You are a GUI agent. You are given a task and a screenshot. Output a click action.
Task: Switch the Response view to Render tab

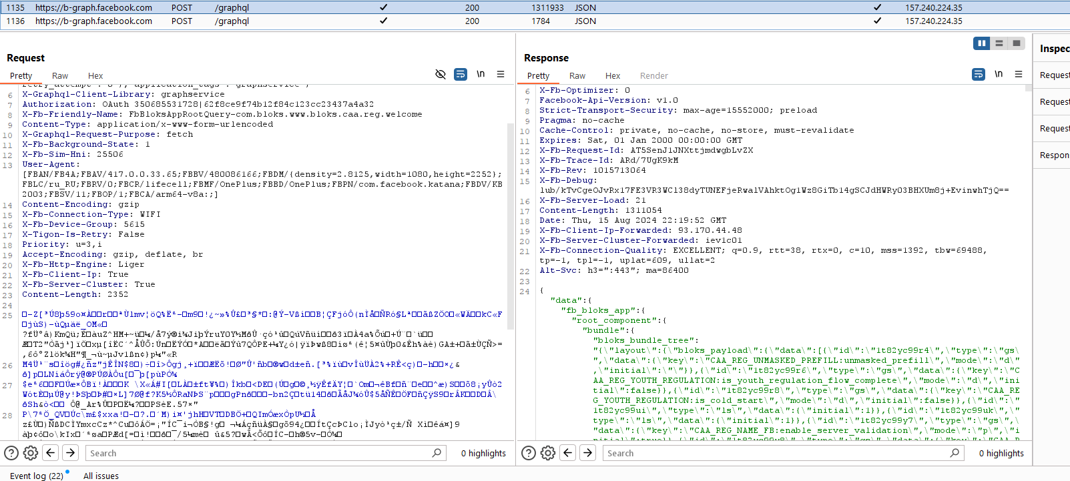(x=653, y=76)
